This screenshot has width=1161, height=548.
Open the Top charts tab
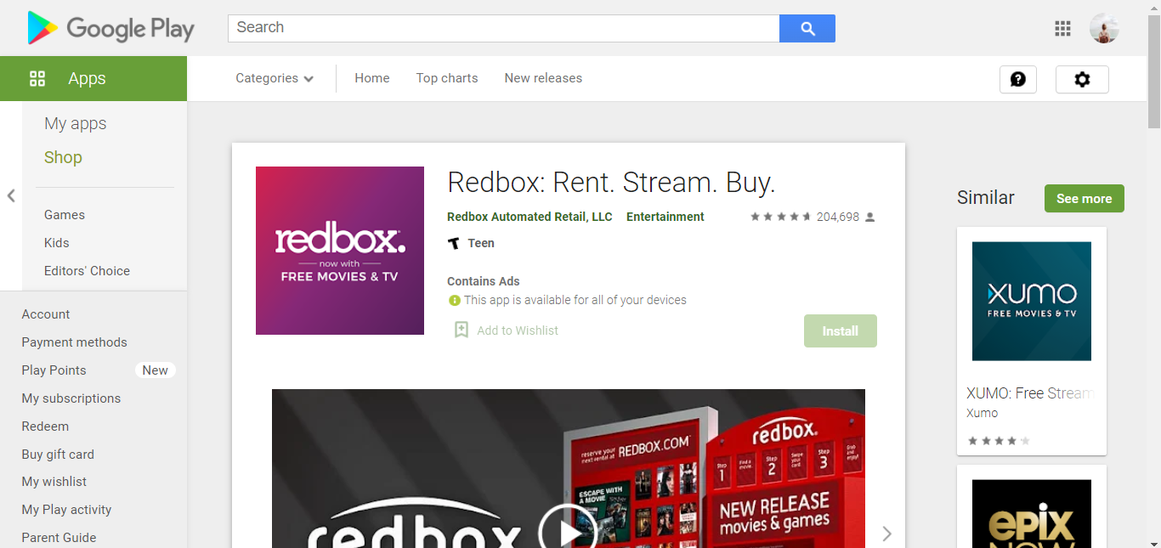coord(447,78)
